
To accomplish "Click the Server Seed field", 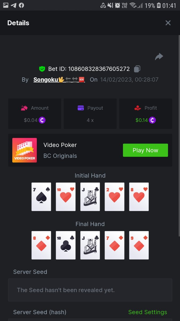I will click(90, 290).
